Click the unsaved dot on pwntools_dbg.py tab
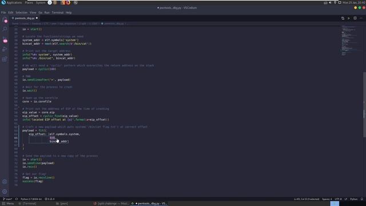The width and height of the screenshot is (366, 206). coord(37,18)
